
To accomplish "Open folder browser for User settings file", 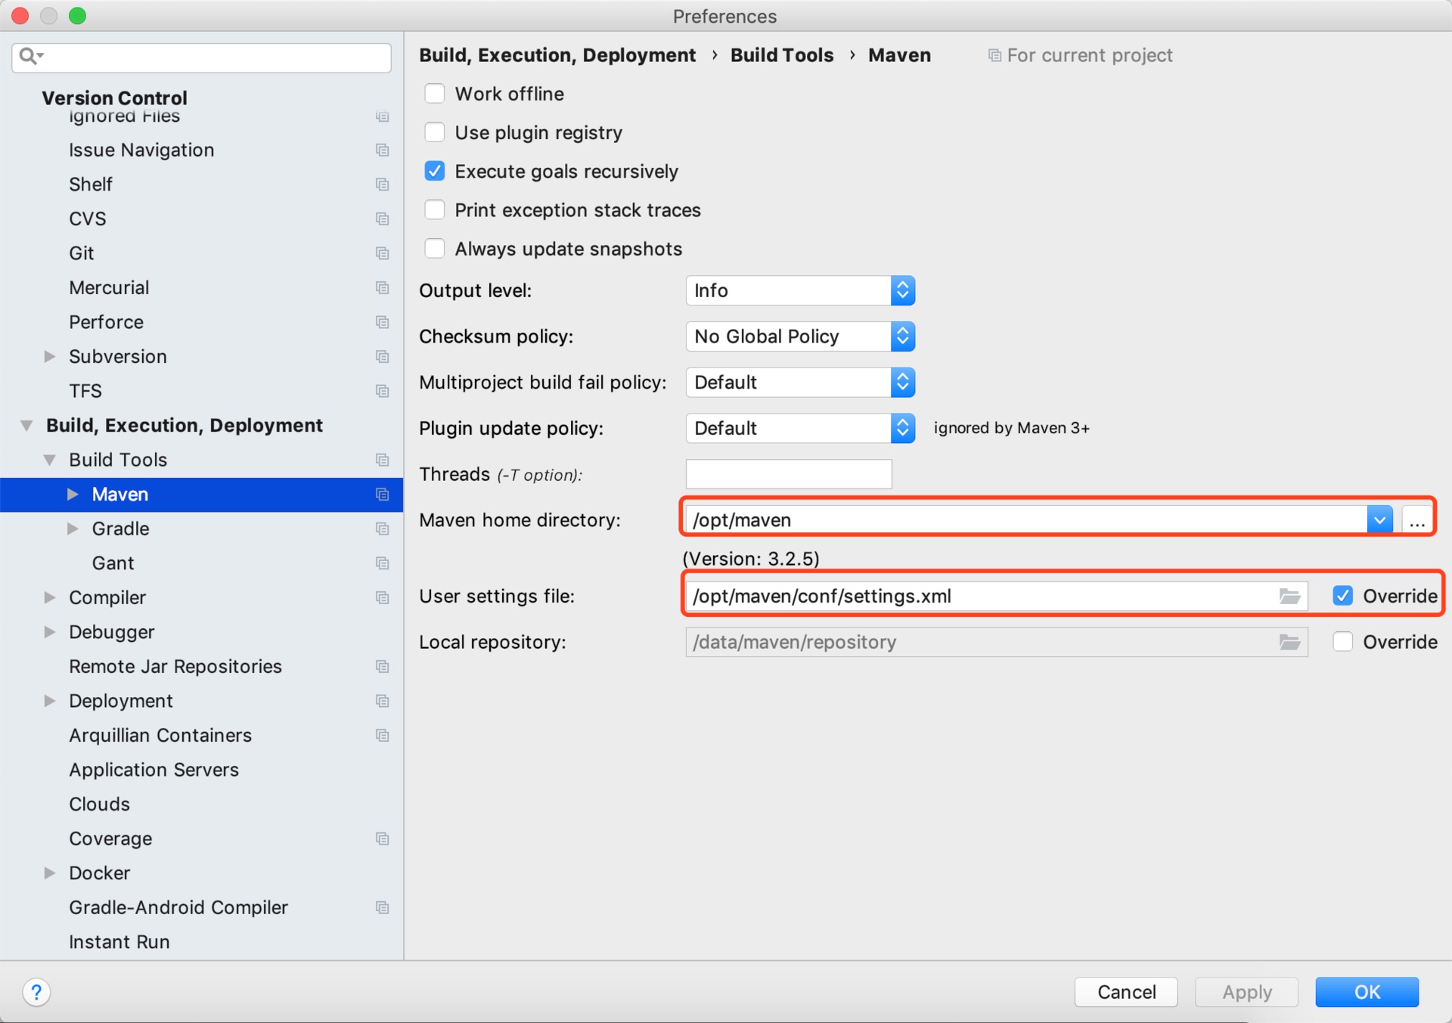I will point(1289,596).
